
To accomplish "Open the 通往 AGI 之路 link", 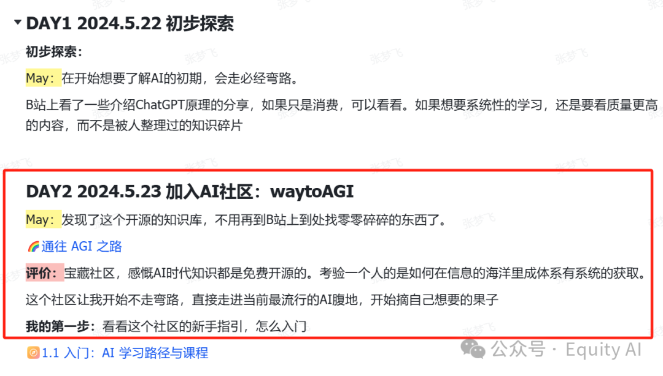I will point(82,246).
